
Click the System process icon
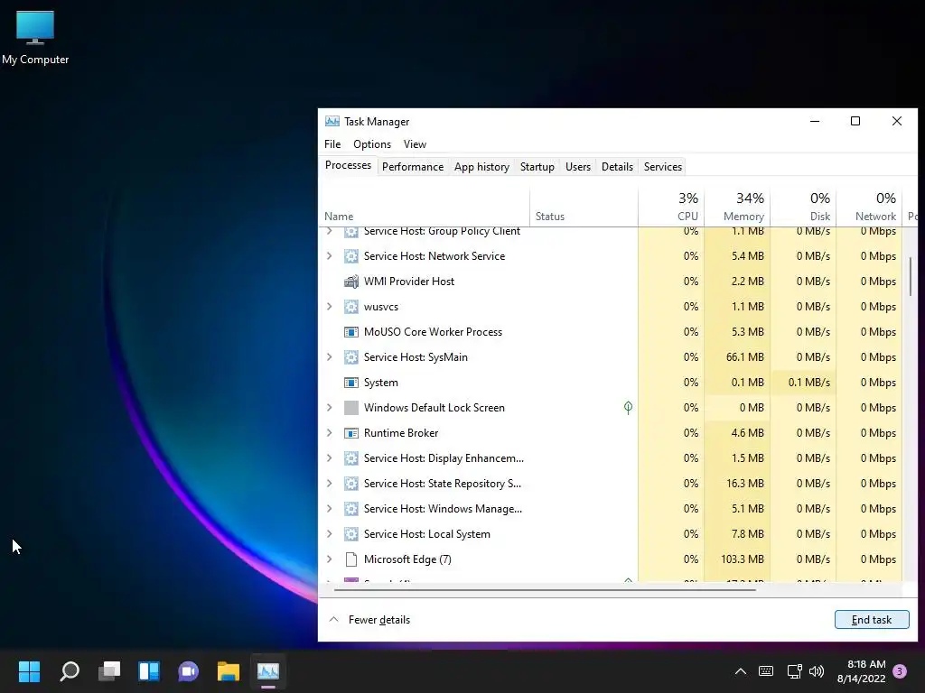pos(351,383)
